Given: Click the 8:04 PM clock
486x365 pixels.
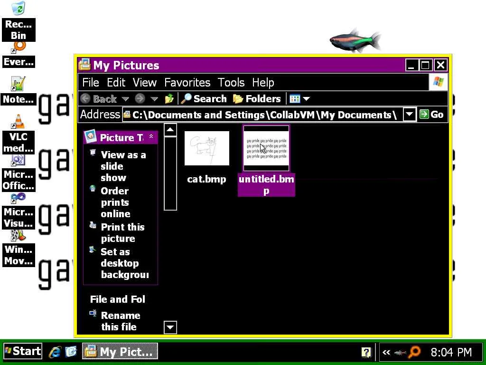Looking at the screenshot, I should [451, 352].
